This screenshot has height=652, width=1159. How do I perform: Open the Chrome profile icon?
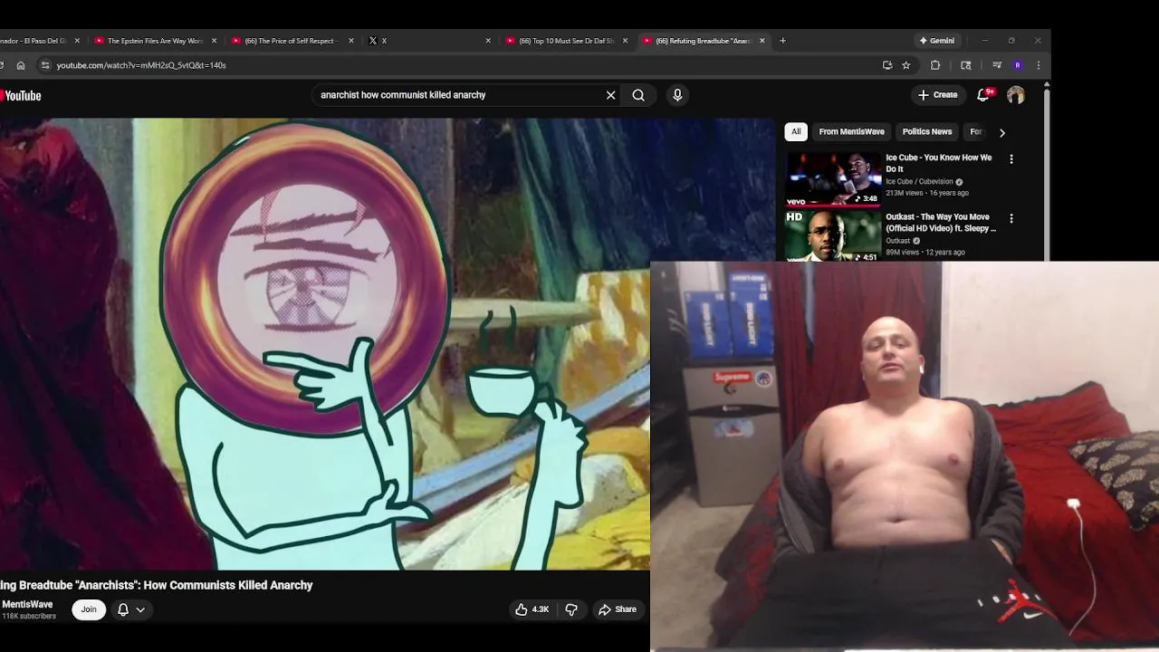(x=1018, y=65)
